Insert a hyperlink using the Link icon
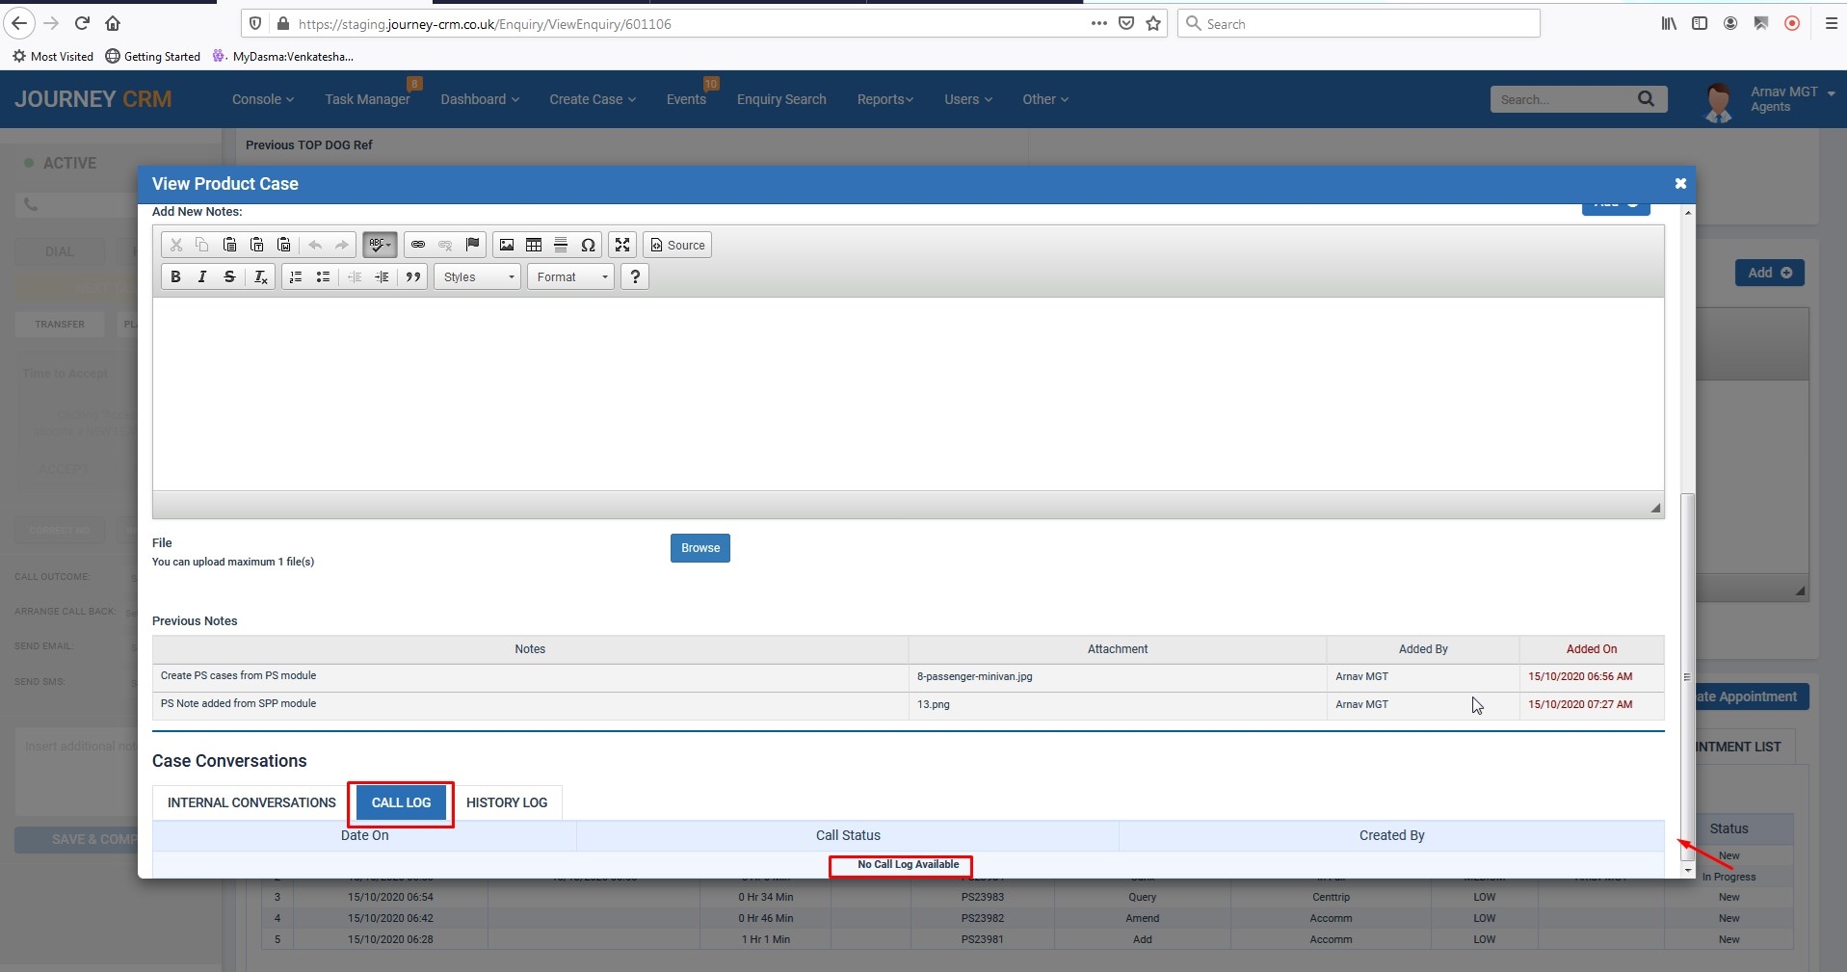The height and width of the screenshot is (972, 1847). [418, 245]
